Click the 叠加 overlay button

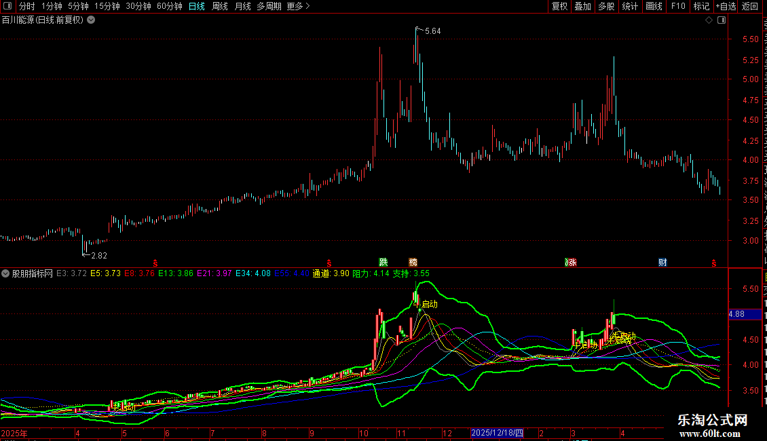pyautogui.click(x=582, y=6)
